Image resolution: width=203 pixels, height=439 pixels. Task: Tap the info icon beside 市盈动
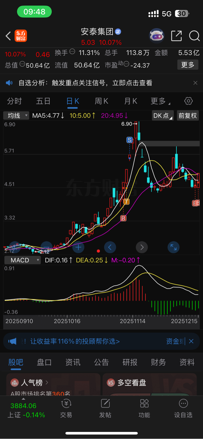coord(126,64)
